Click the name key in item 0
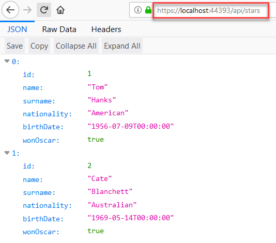 tap(33, 88)
